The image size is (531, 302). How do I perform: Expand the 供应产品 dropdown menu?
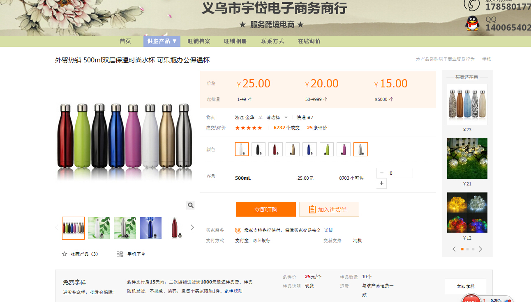coord(162,41)
